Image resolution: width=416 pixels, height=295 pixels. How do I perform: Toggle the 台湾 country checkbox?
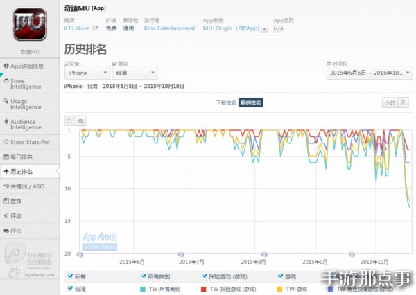pos(71,289)
